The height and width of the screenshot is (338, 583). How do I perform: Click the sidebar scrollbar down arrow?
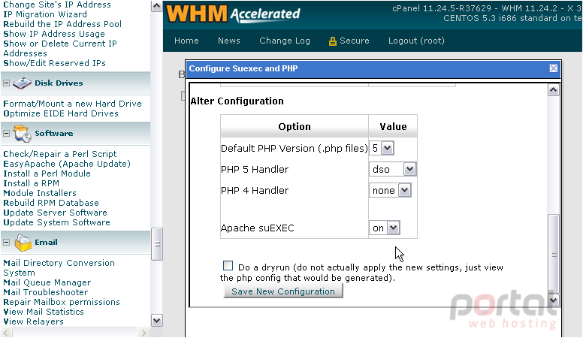[x=157, y=321]
